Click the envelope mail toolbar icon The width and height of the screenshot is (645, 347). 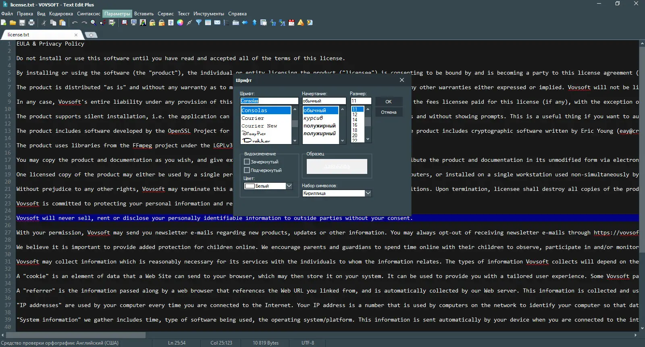(217, 23)
